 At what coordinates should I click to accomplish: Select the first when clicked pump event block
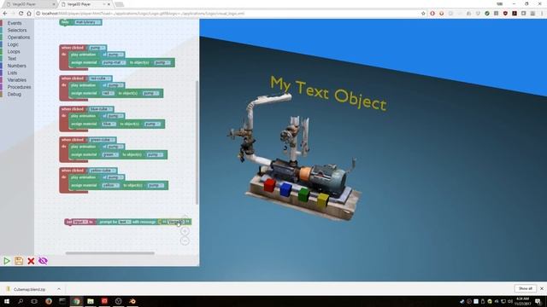point(73,48)
